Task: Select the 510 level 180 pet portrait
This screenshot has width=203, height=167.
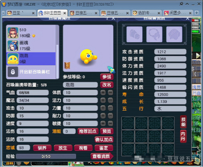Action: tap(13, 33)
